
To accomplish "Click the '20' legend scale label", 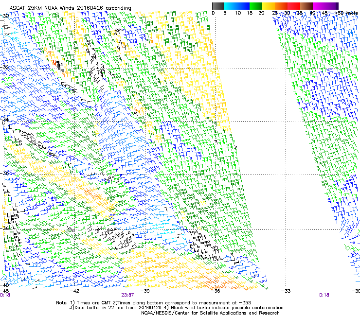I will tap(261, 13).
